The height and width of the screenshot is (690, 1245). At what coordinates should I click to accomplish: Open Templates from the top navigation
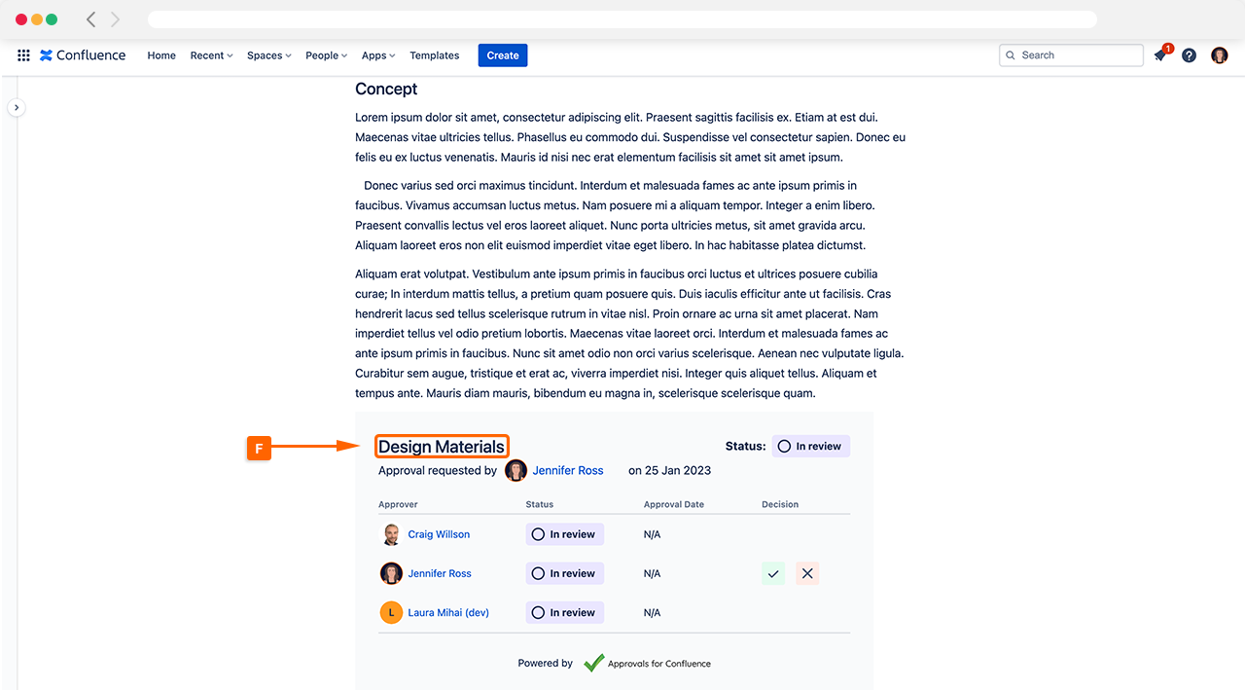tap(434, 55)
